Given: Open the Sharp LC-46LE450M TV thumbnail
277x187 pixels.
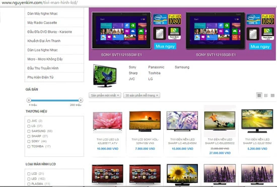Looking at the screenshot, I should click(182, 121).
